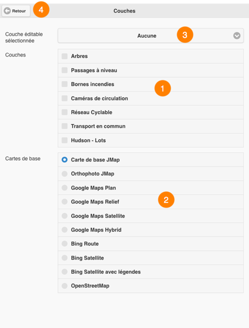249x328 pixels.
Task: Select Carte de base JMap radio button
Action: [x=65, y=160]
